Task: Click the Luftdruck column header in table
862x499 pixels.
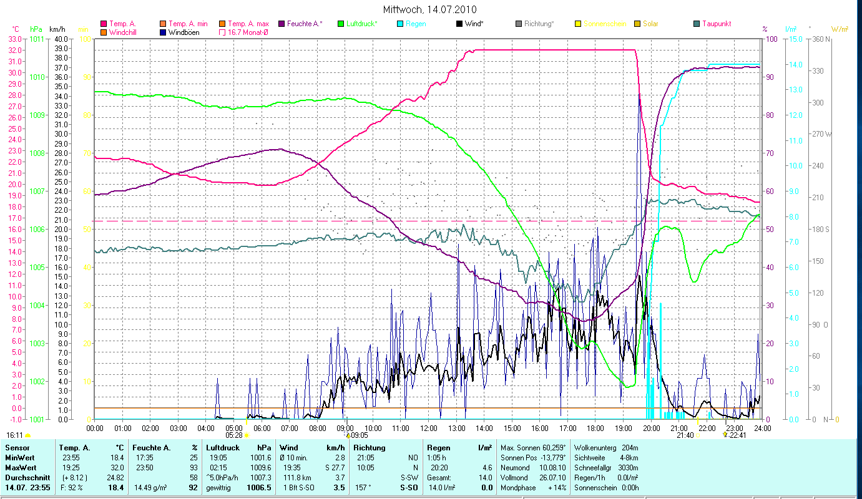Action: click(222, 447)
